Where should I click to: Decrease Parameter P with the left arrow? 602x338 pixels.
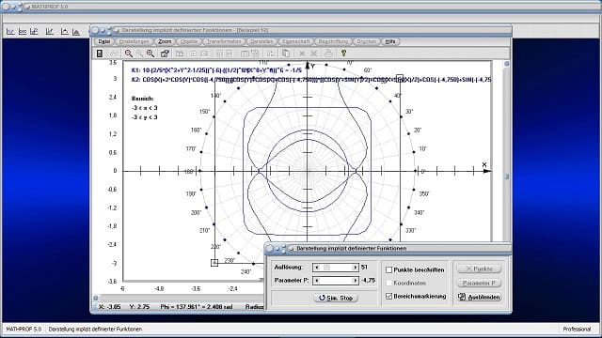click(316, 281)
